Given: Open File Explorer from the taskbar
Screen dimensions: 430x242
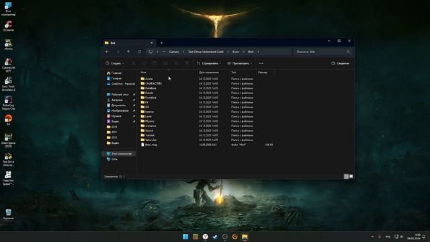Looking at the screenshot, I should click(x=245, y=237).
